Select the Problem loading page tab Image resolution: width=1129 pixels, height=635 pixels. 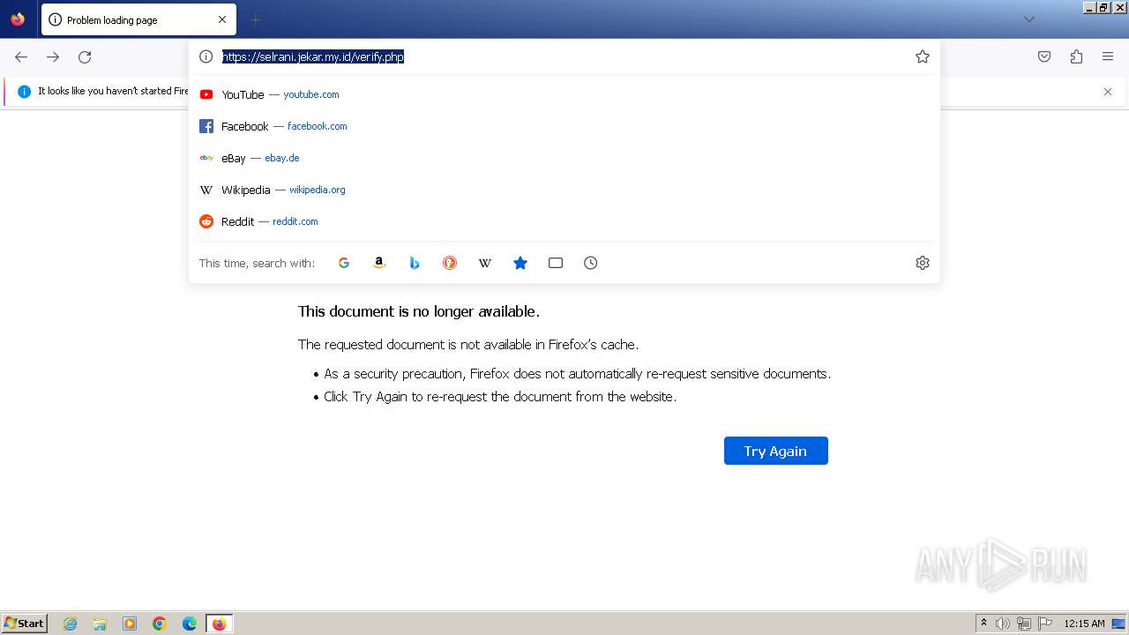tap(138, 19)
